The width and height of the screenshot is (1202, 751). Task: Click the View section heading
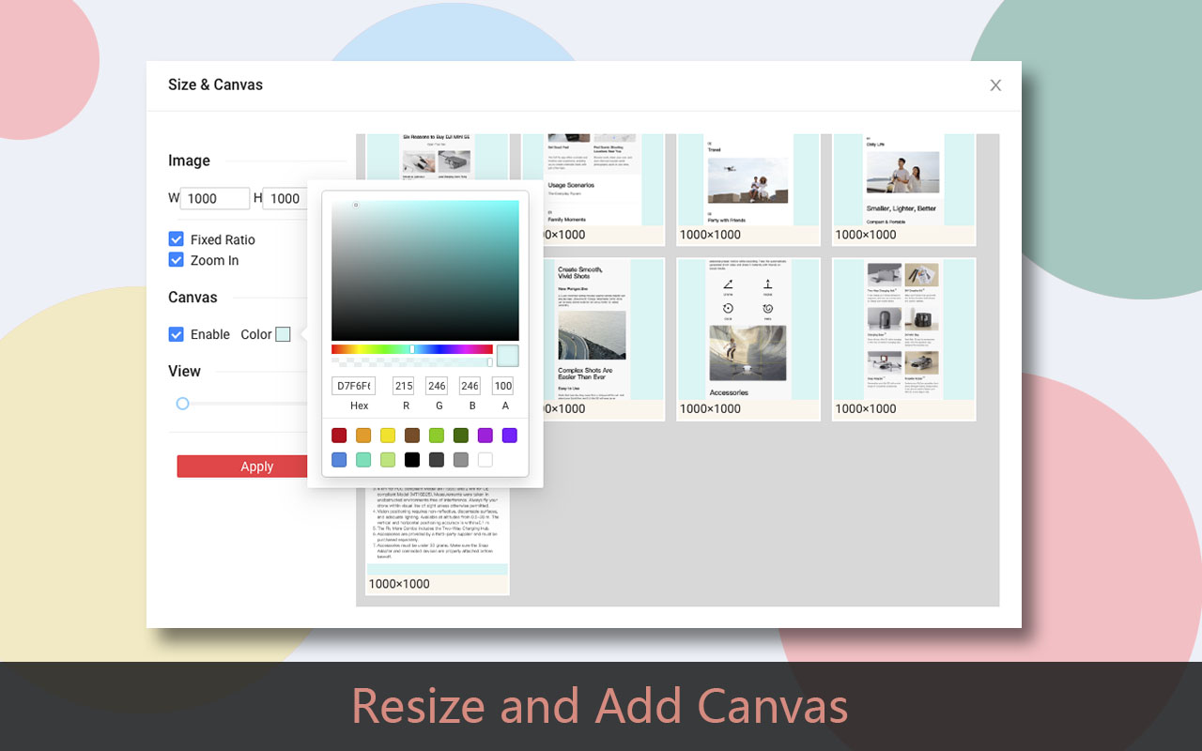(x=184, y=371)
